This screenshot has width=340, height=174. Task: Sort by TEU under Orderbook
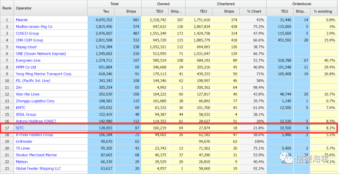pyautogui.click(x=280, y=12)
